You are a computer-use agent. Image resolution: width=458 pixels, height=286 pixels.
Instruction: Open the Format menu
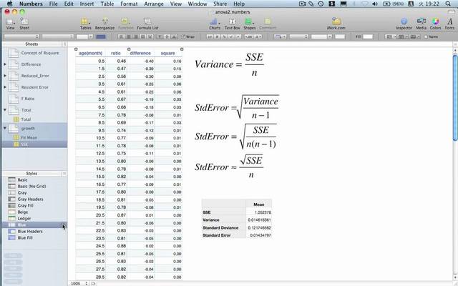[x=129, y=4]
